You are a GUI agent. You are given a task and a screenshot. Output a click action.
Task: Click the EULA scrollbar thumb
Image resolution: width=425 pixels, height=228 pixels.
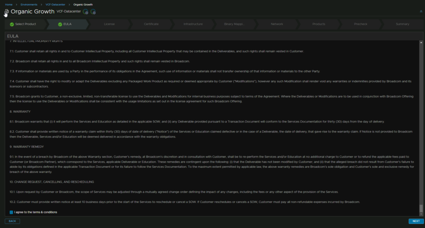[x=421, y=208]
